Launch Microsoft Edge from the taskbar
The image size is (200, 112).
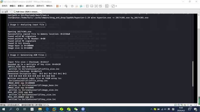[x=47, y=109]
